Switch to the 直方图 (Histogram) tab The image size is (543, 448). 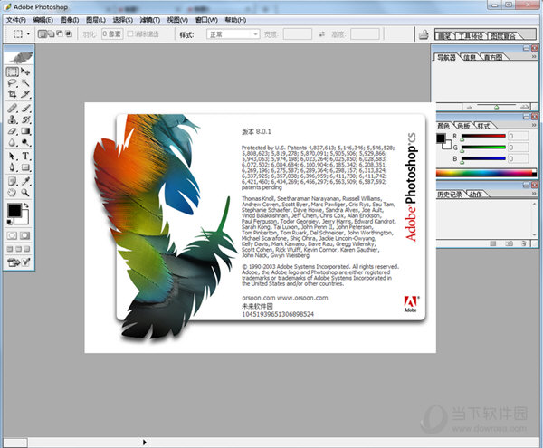pyautogui.click(x=493, y=57)
